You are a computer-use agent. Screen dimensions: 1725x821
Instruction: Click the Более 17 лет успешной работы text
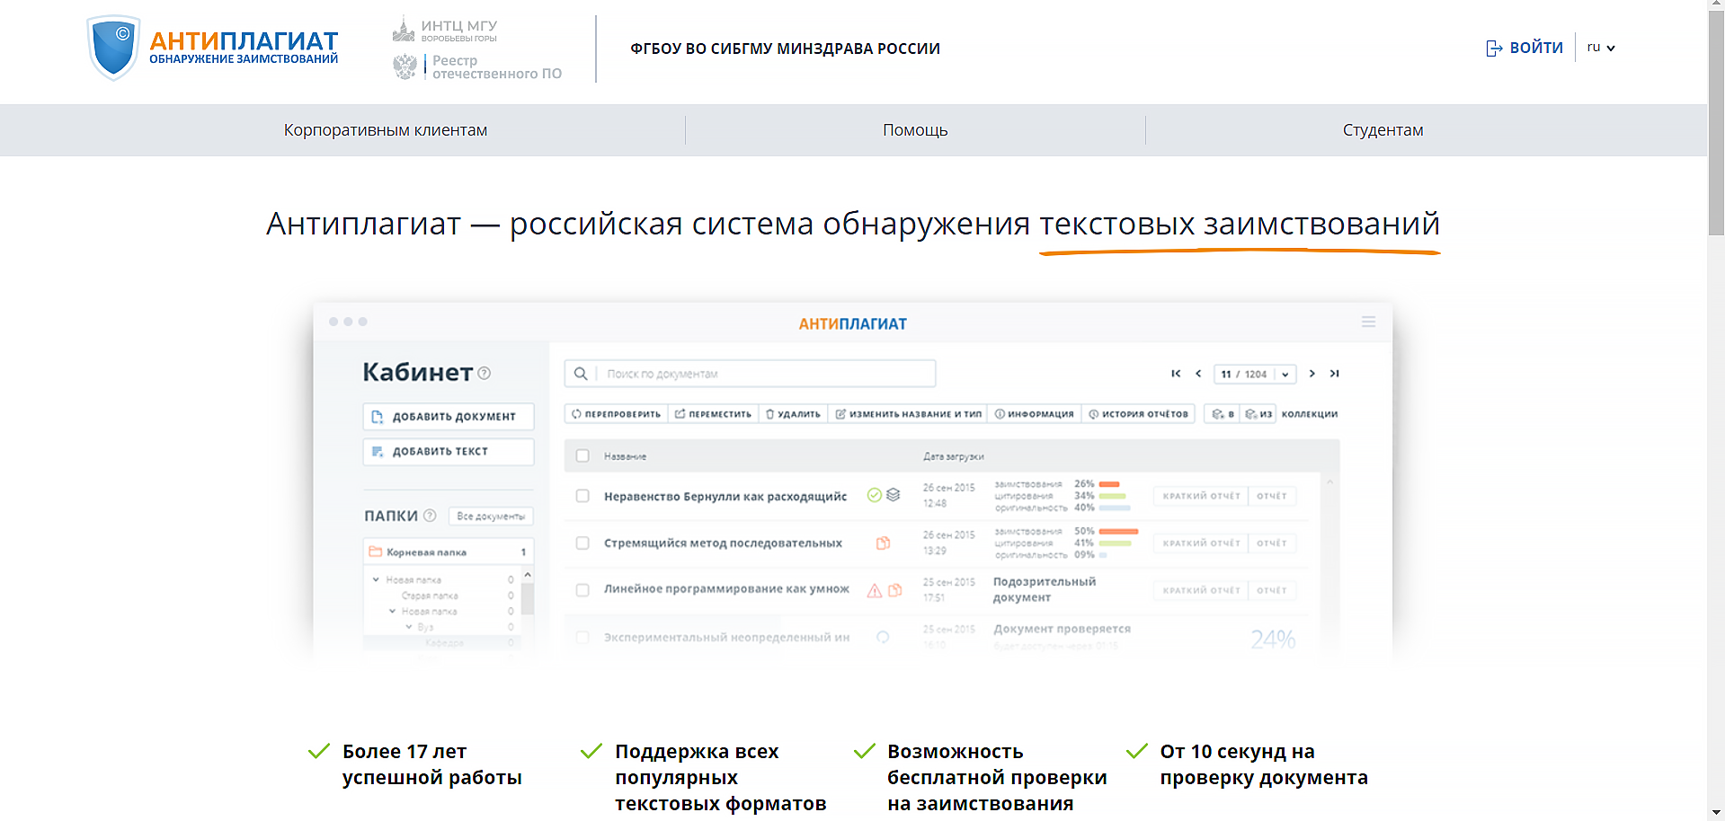431,764
